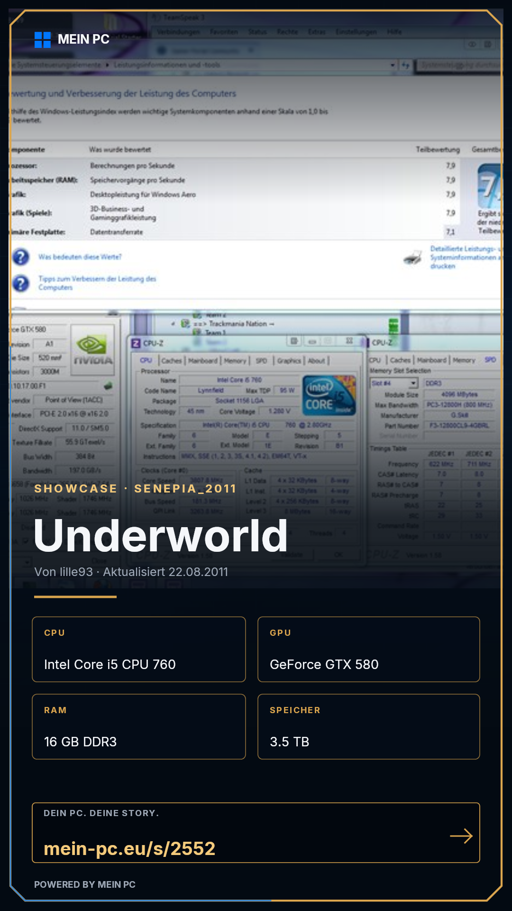The image size is (512, 911).
Task: Click the NVIDIA logo in the GPU window
Action: pyautogui.click(x=93, y=350)
